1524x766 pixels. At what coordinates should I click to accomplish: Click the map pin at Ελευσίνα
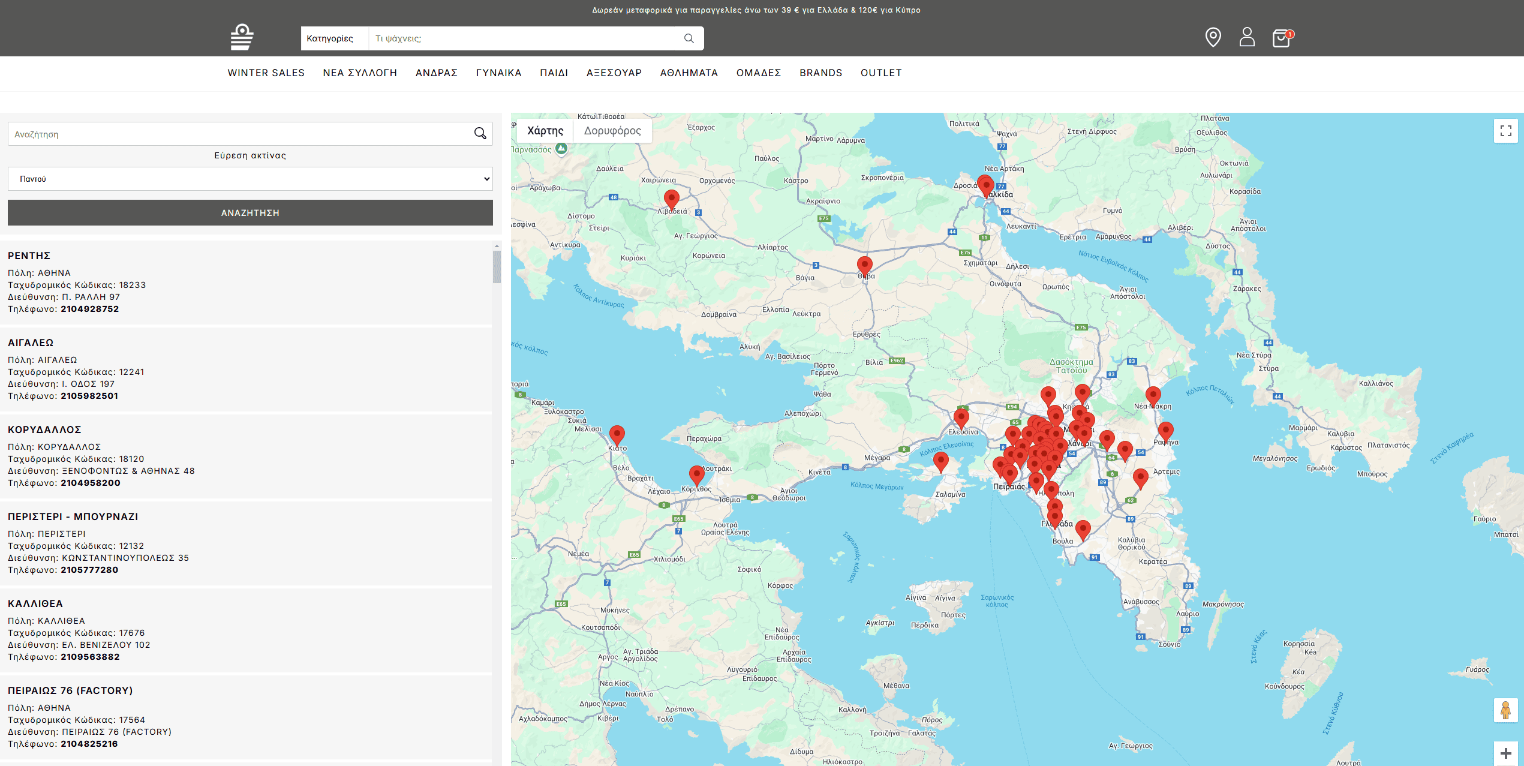tap(961, 418)
